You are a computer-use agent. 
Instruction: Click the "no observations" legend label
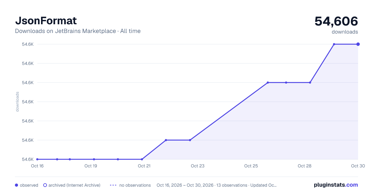pos(135,185)
